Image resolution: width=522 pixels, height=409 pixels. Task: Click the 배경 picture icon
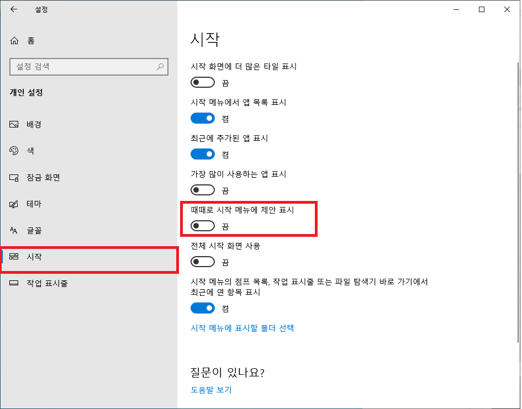(14, 124)
